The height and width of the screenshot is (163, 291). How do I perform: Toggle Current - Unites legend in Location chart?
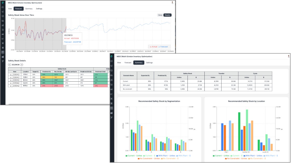(221, 156)
